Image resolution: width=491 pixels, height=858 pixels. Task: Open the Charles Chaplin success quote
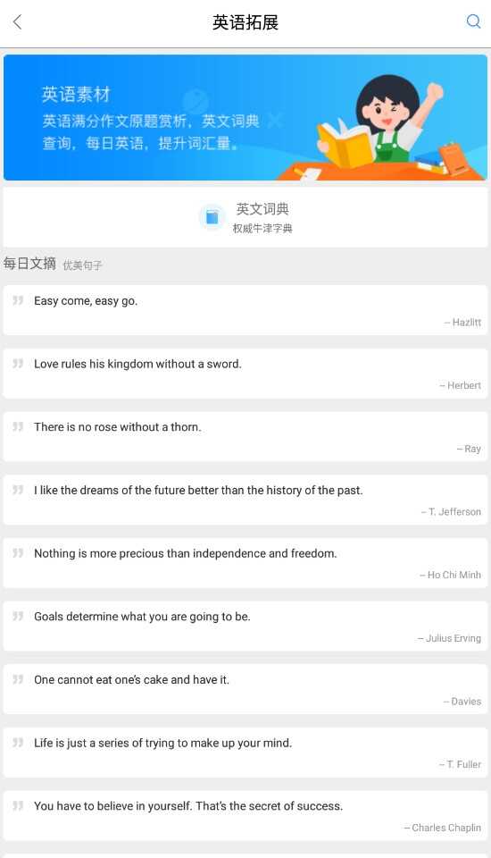pyautogui.click(x=245, y=815)
